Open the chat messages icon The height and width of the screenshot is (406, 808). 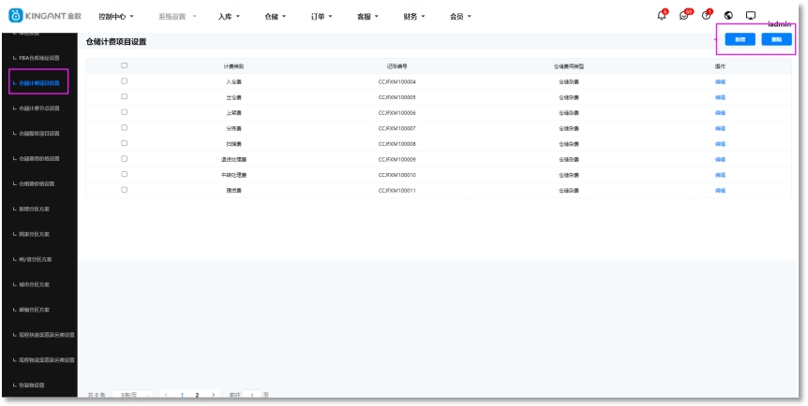[x=684, y=16]
